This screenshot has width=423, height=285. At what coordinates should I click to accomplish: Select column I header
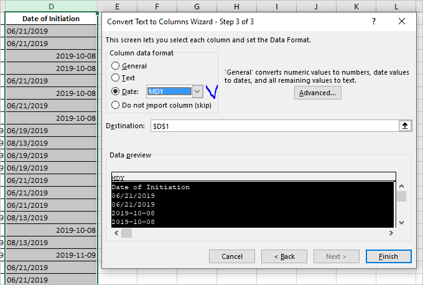tap(277, 6)
